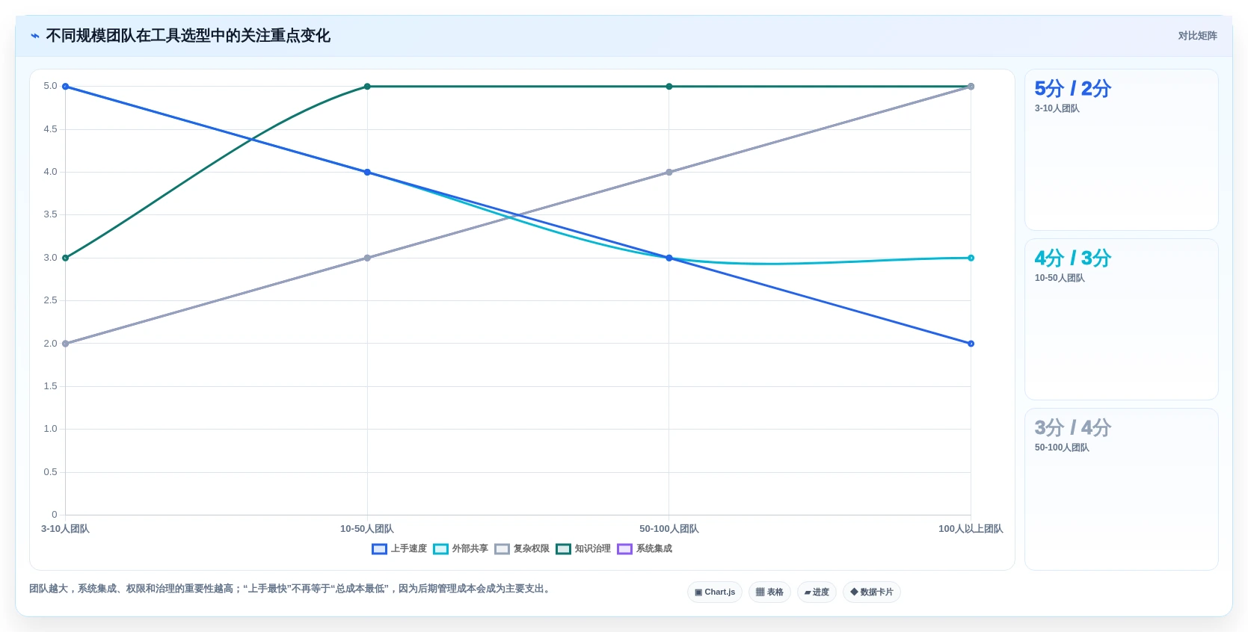Click the 外部共享 data point at 100人以上团队
The width and height of the screenshot is (1248, 632).
pyautogui.click(x=971, y=258)
